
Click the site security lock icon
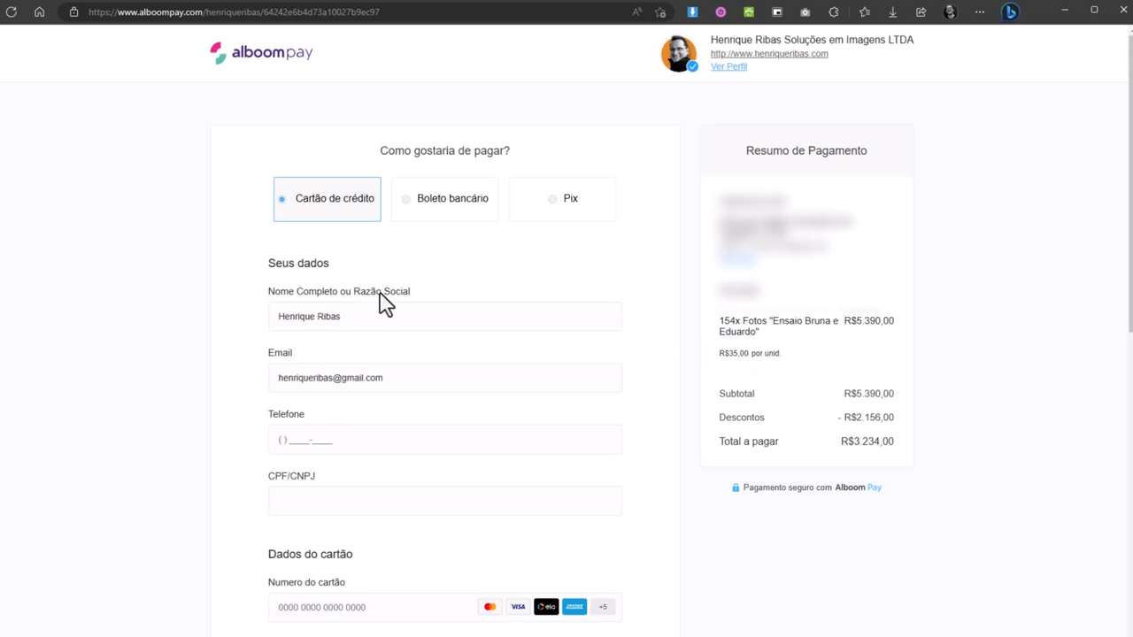tap(73, 12)
